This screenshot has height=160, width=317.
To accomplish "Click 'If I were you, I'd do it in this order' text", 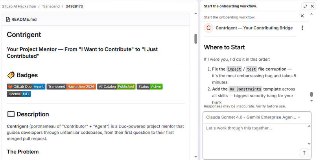I will (x=237, y=60).
